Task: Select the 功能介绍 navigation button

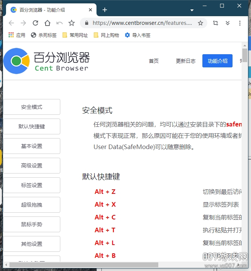Action: 217,61
